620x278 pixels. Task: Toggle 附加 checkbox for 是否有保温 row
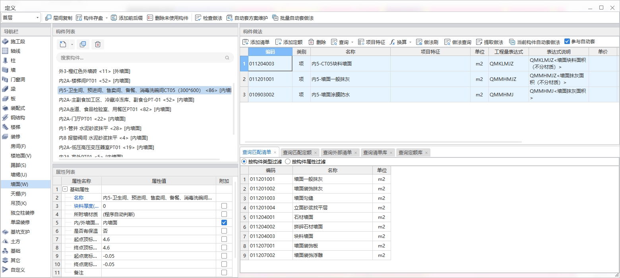coord(224,231)
